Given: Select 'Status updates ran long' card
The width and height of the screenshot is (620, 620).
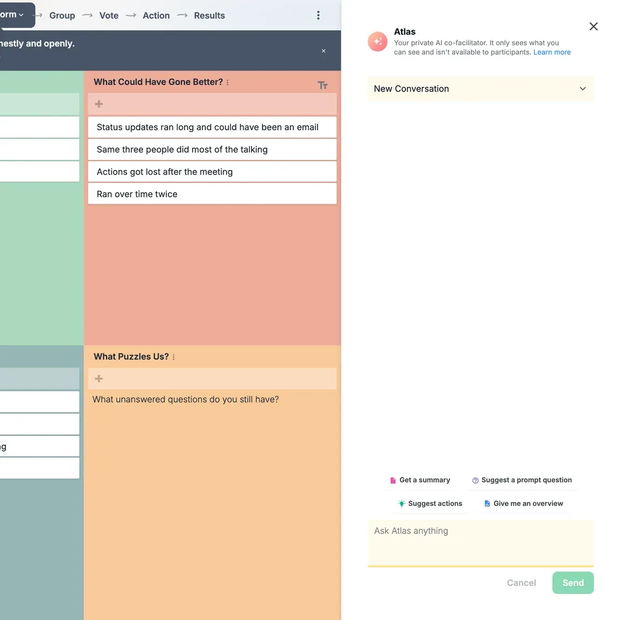Looking at the screenshot, I should coord(213,128).
